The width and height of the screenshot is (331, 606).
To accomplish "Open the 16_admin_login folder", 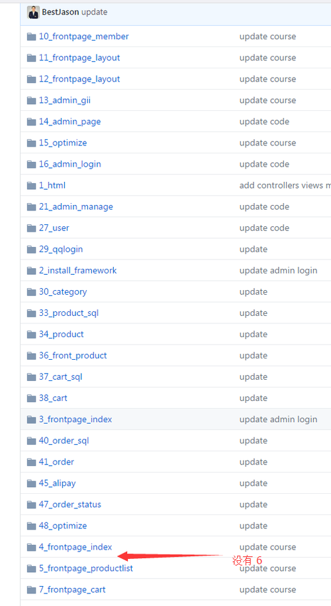I will pyautogui.click(x=70, y=164).
